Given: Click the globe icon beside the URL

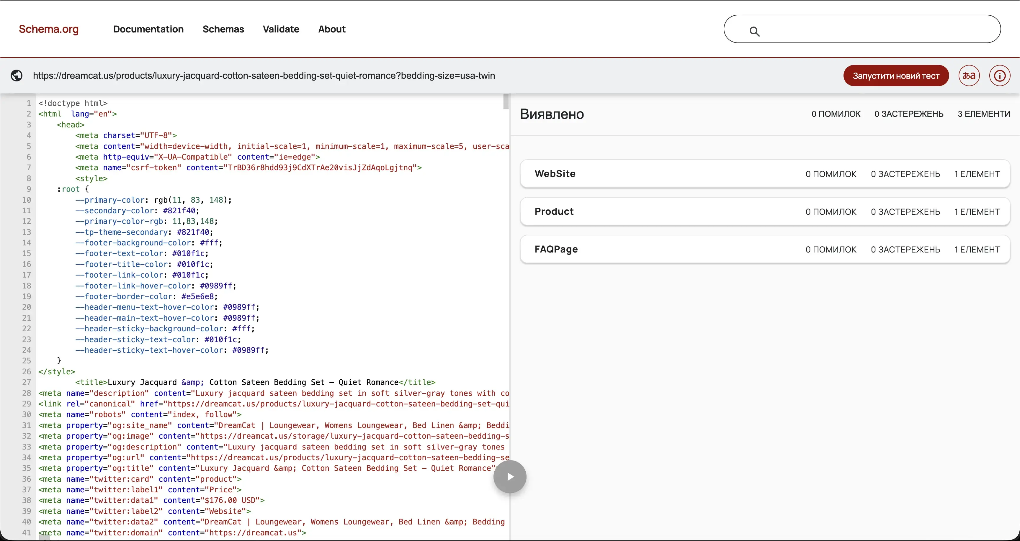Looking at the screenshot, I should pyautogui.click(x=17, y=76).
